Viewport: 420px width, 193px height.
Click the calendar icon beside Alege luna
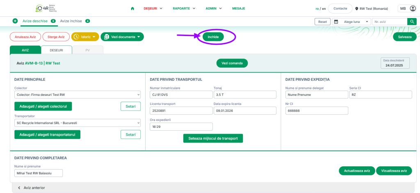click(336, 22)
